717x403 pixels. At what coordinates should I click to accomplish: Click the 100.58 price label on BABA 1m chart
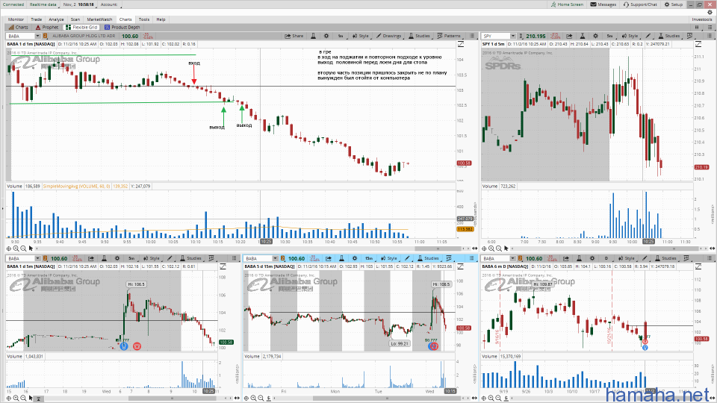click(464, 163)
